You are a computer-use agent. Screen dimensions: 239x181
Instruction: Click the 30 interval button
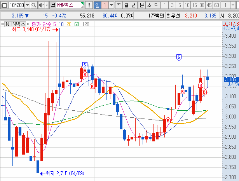point(201,5)
